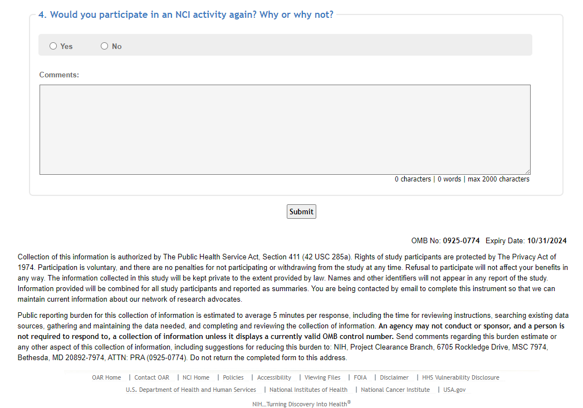Image resolution: width=583 pixels, height=408 pixels.
Task: Open the USA.gov link
Action: 454,390
